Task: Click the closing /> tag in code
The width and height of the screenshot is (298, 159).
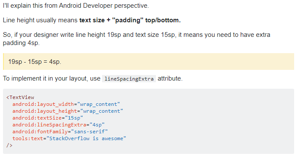Action: 9,145
